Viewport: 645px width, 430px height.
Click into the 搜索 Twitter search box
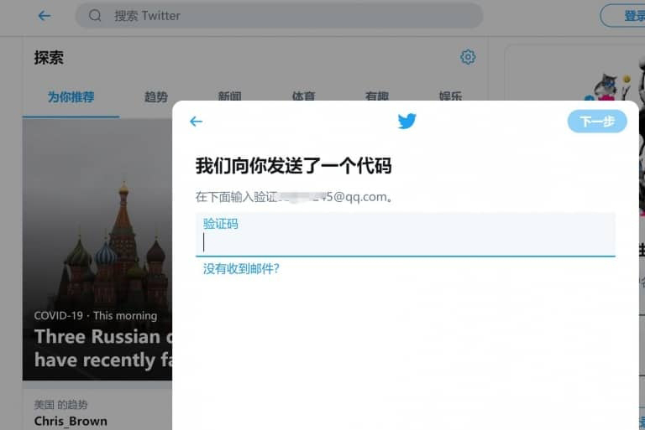click(286, 15)
